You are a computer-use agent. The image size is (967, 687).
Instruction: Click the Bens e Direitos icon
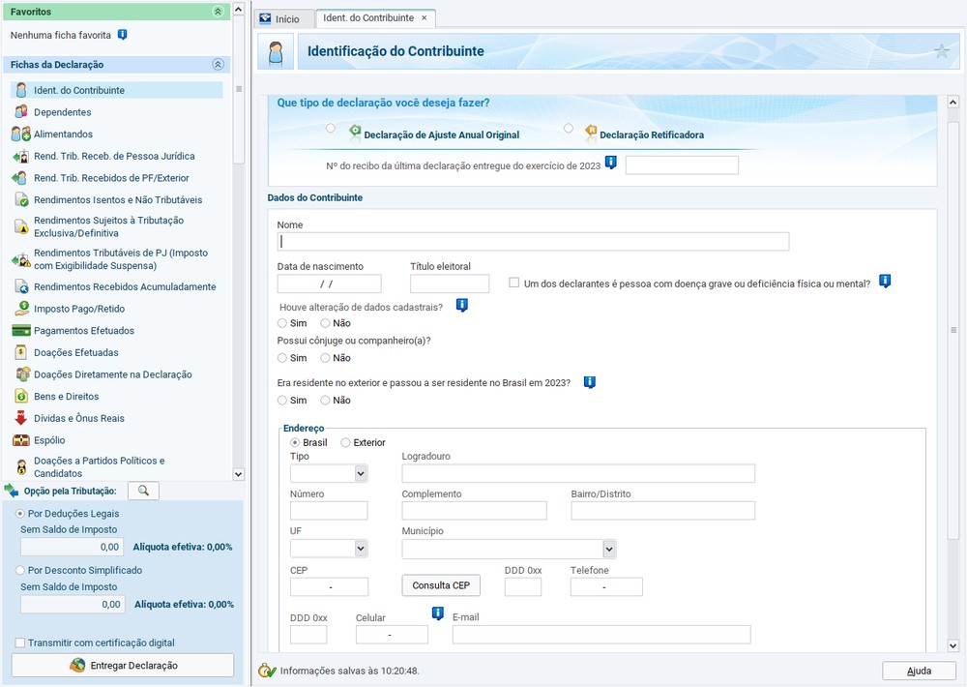point(21,397)
